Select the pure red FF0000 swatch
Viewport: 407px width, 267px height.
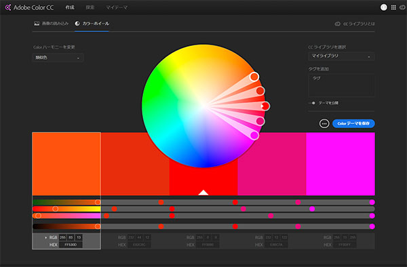pyautogui.click(x=203, y=179)
